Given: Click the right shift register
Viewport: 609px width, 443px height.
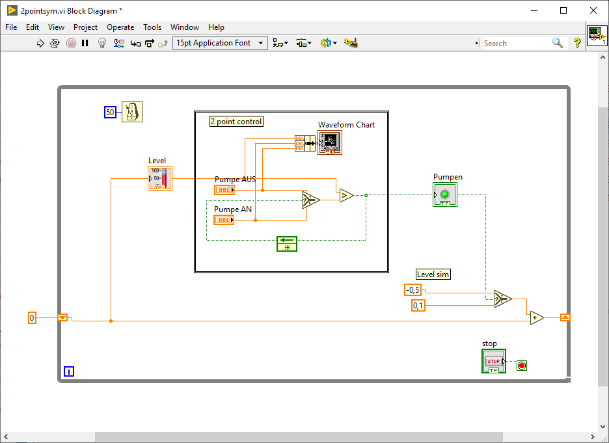Looking at the screenshot, I should [565, 317].
